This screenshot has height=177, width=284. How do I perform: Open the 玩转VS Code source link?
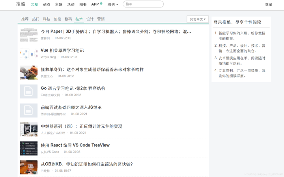[50, 152]
